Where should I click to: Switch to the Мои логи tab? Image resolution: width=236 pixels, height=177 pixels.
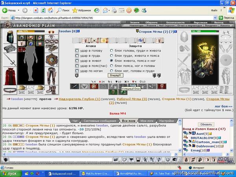pos(147,121)
